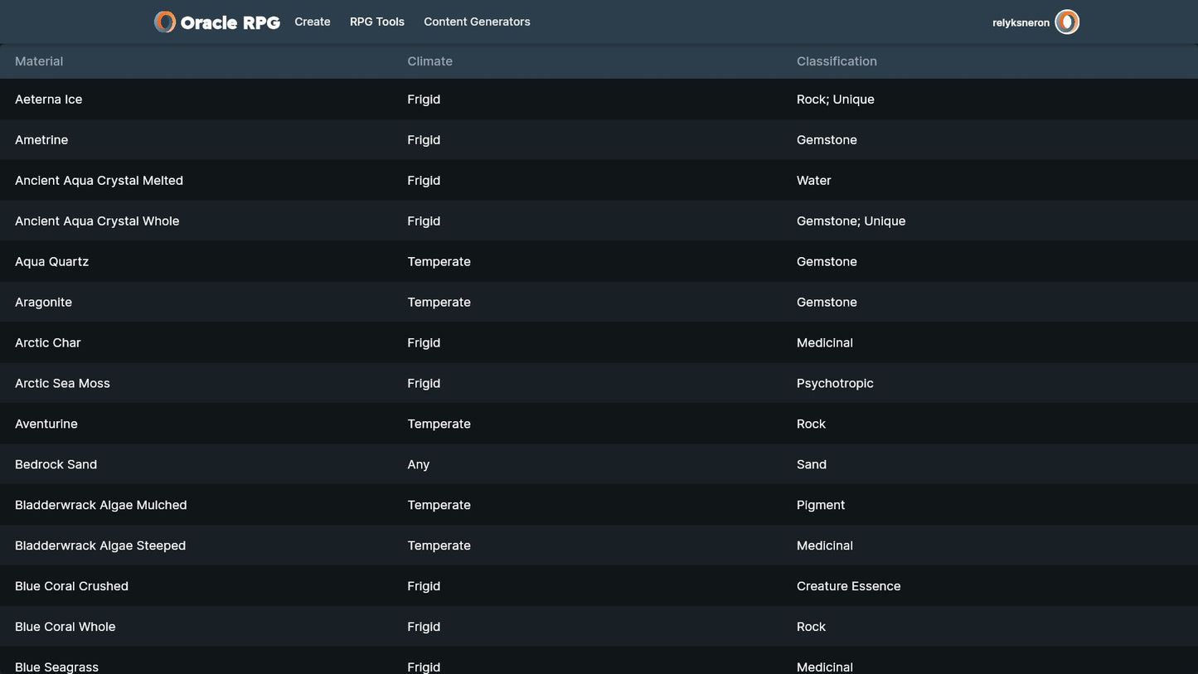Image resolution: width=1198 pixels, height=674 pixels.
Task: Click the Psychotropic classification cell
Action: pyautogui.click(x=835, y=384)
